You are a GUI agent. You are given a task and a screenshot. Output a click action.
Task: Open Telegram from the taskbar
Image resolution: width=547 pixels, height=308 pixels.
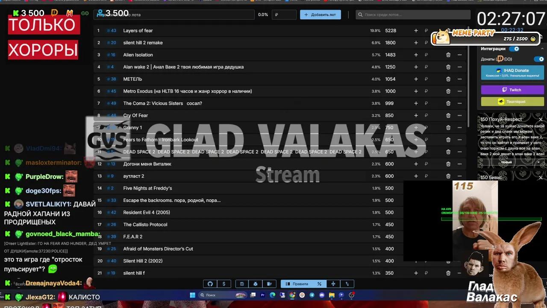click(312, 295)
